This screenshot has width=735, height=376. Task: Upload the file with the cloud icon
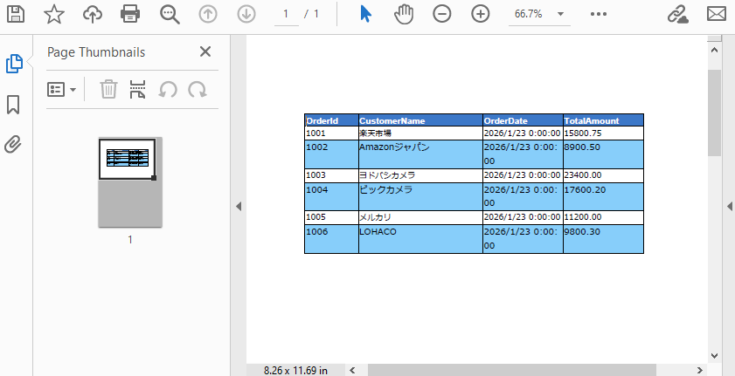[x=93, y=14]
